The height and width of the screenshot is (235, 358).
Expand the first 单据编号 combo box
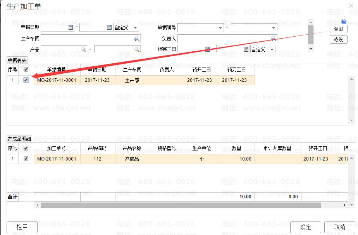(x=220, y=28)
